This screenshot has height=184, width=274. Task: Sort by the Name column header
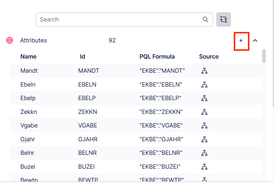tap(29, 57)
